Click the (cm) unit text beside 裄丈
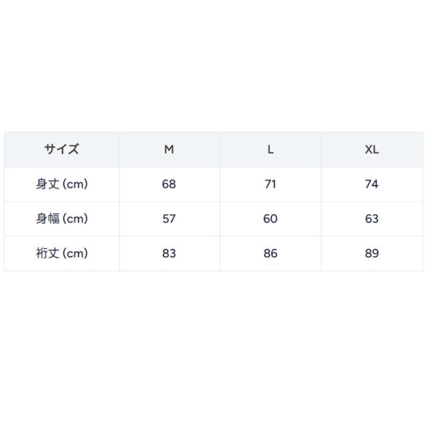The height and width of the screenshot is (427, 427). pyautogui.click(x=75, y=254)
